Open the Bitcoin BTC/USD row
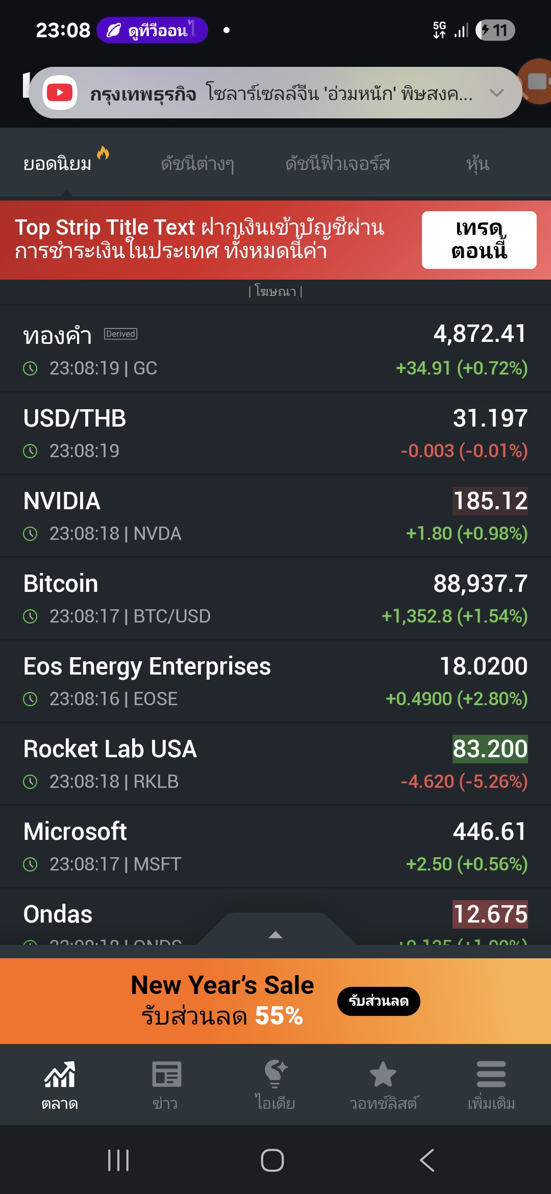 click(275, 599)
